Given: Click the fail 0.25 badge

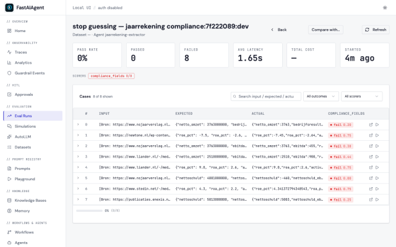Looking at the screenshot, I should (x=340, y=199).
